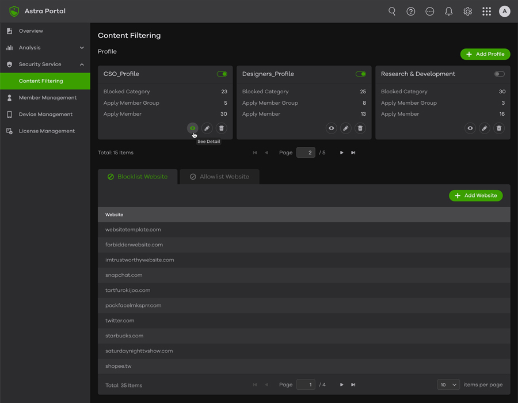
Task: Click the Add Profile button
Action: [485, 54]
